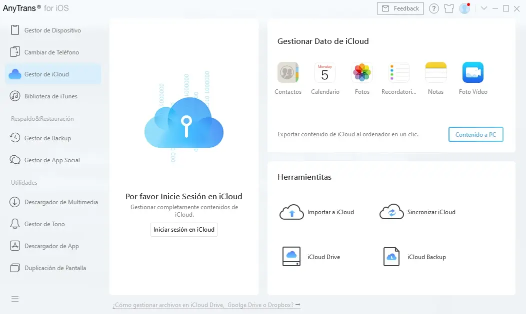Screen dimensions: 526x314
Task: Click the Gestor de Tono label
Action: [44, 224]
